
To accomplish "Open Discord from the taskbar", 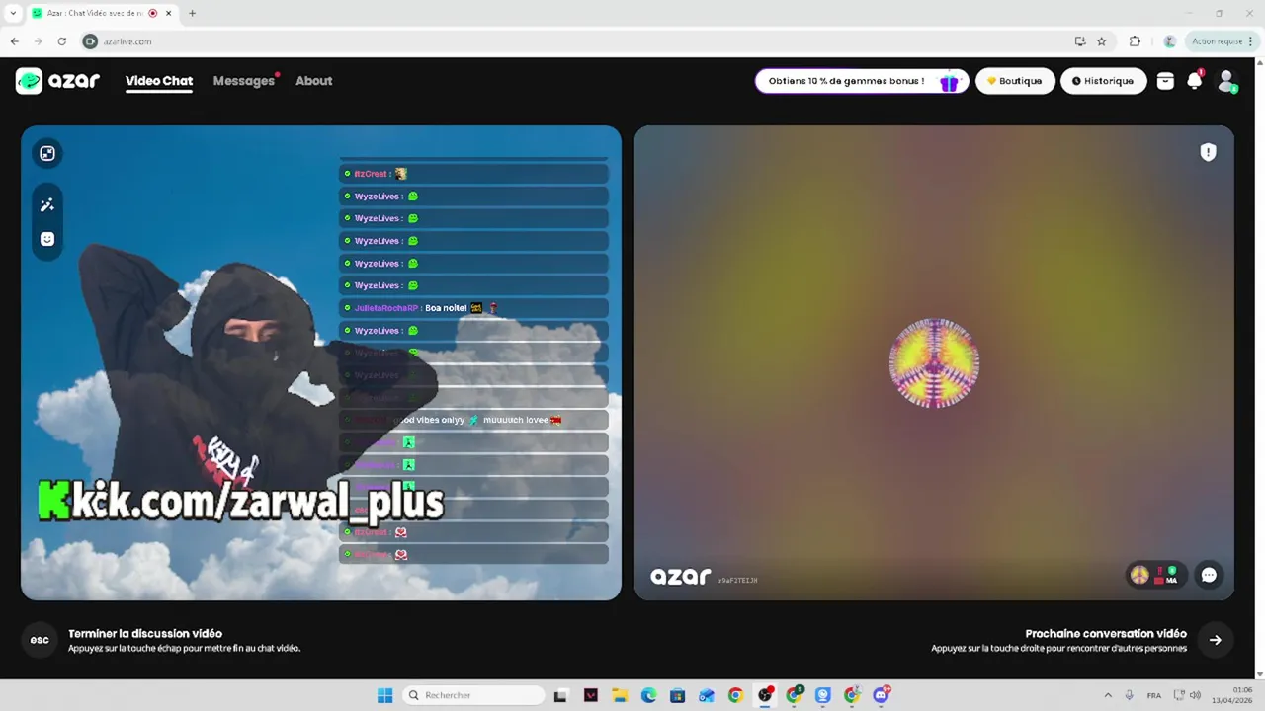I will pos(881,695).
